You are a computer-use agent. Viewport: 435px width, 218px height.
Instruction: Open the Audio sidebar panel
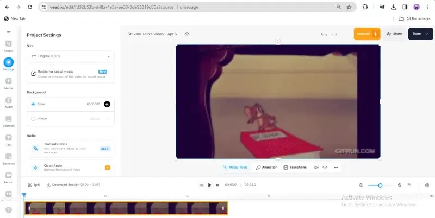(9, 102)
